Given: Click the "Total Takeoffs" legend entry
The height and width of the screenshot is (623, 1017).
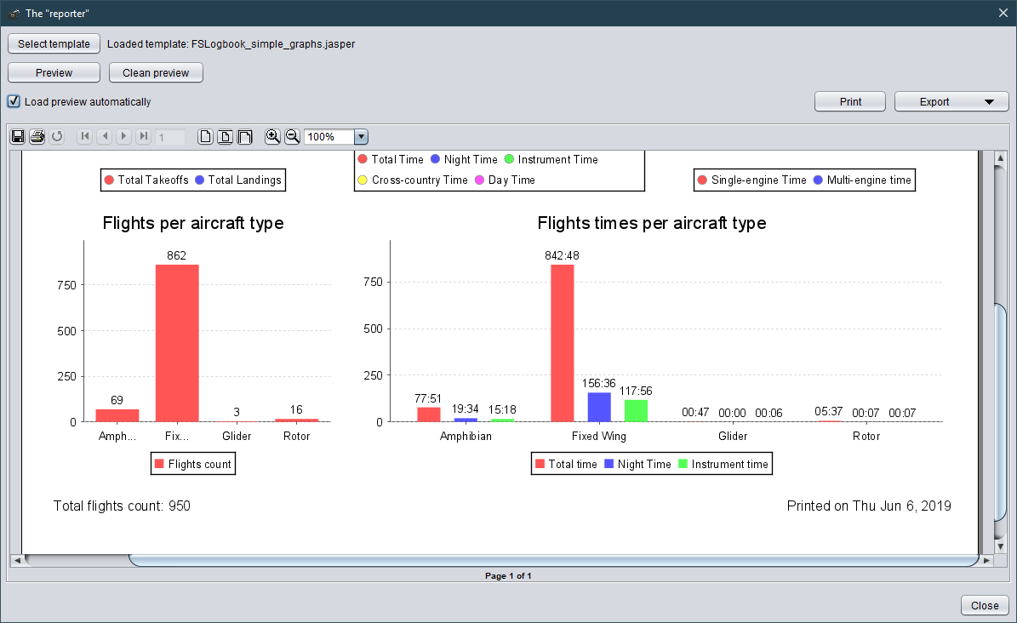Looking at the screenshot, I should pyautogui.click(x=146, y=180).
